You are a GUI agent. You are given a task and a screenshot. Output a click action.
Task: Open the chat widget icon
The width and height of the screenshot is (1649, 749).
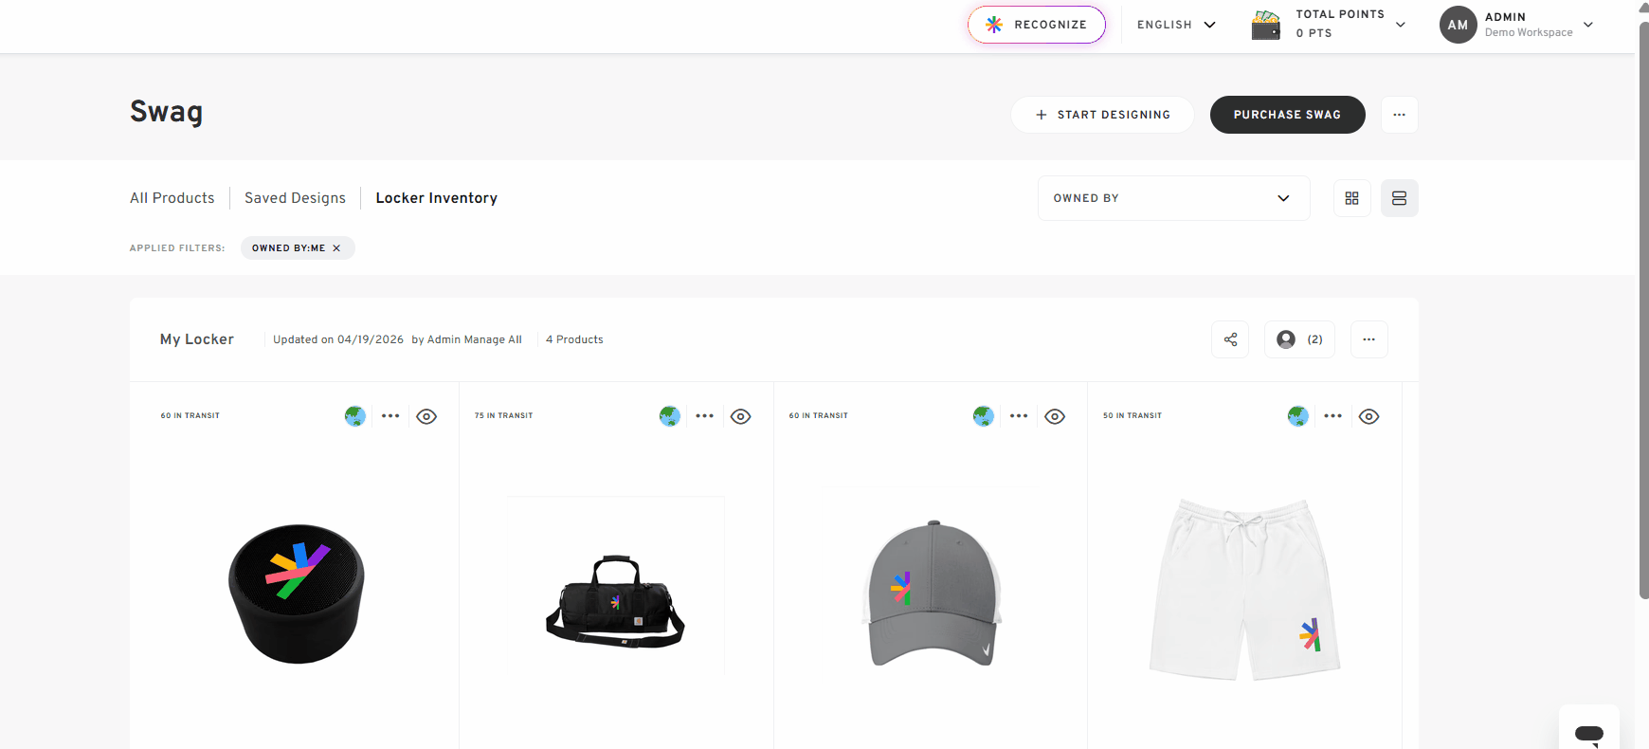pyautogui.click(x=1589, y=733)
